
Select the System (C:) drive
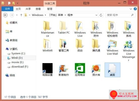coord(16,53)
